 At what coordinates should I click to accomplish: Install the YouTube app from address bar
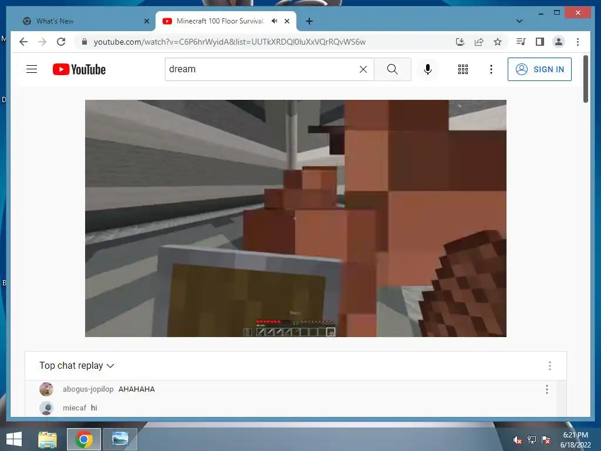[460, 42]
